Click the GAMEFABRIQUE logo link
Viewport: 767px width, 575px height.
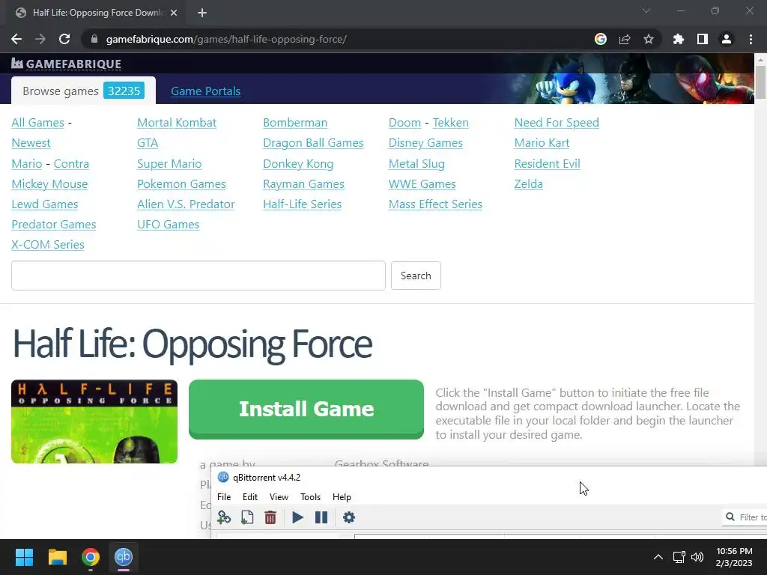click(66, 64)
